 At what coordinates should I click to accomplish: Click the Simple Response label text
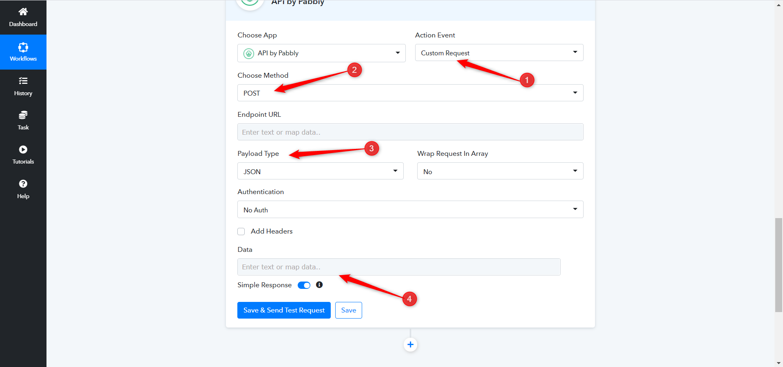tap(265, 285)
